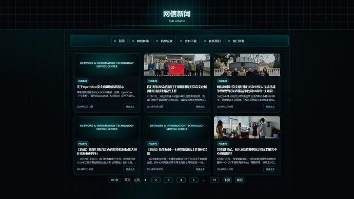The height and width of the screenshot is (199, 354).
Task: Click the date 2025年11月30日
Action: coord(85,169)
